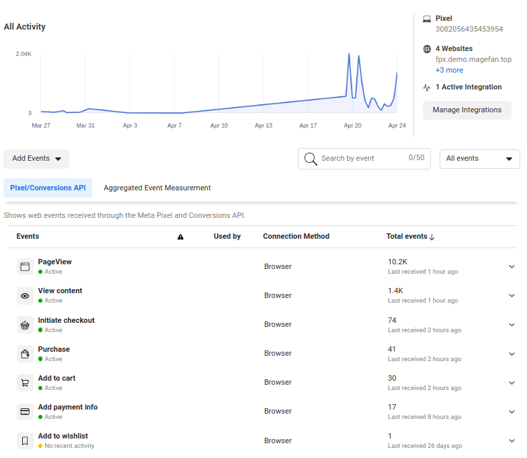This screenshot has width=527, height=458.
Task: Click the Add to wishlist bookmark icon
Action: coord(25,441)
